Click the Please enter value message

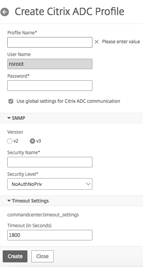[x=121, y=42]
